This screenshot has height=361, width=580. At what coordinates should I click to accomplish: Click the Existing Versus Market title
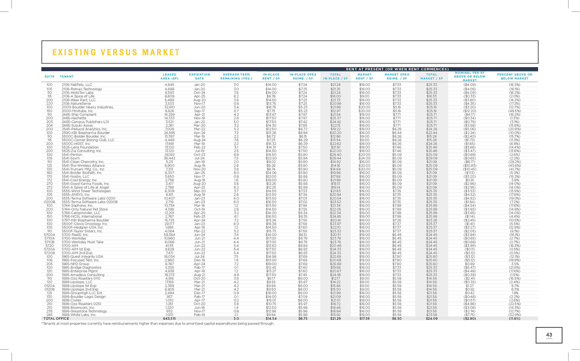116,53
